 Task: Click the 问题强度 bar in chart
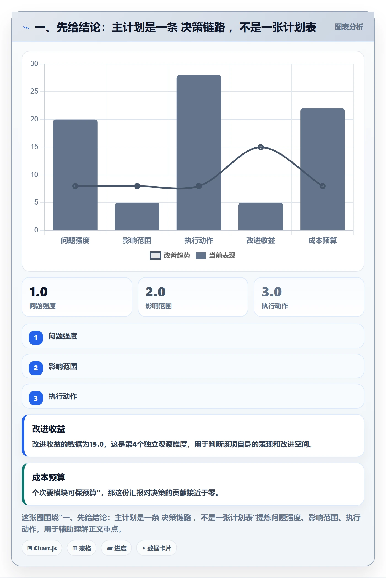(75, 175)
